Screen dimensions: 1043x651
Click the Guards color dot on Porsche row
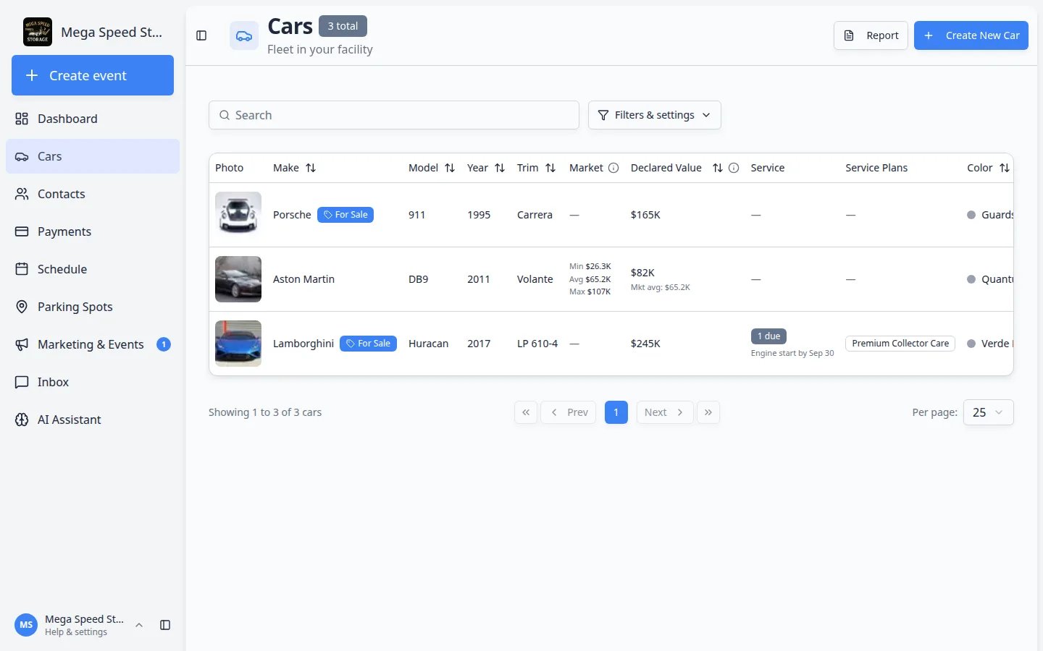coord(971,215)
